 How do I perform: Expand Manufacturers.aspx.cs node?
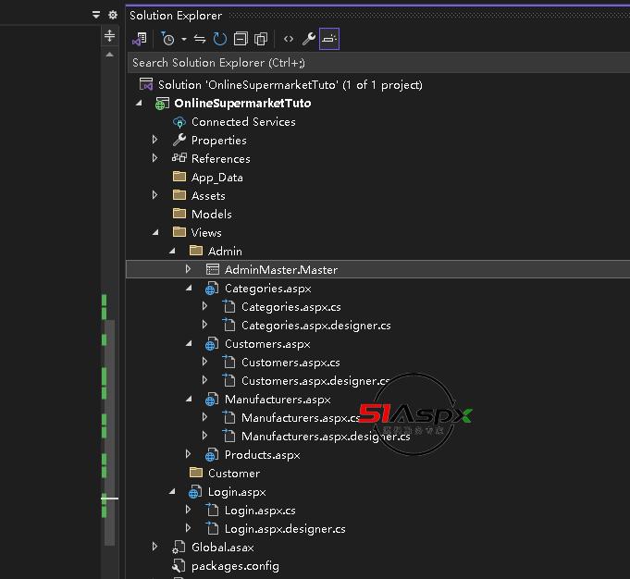point(204,417)
